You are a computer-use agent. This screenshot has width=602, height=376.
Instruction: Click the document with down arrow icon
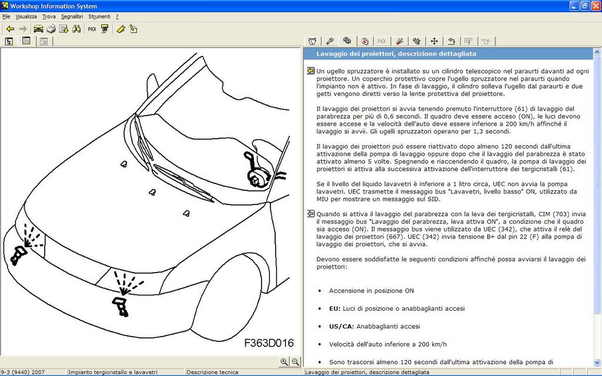coord(63,29)
